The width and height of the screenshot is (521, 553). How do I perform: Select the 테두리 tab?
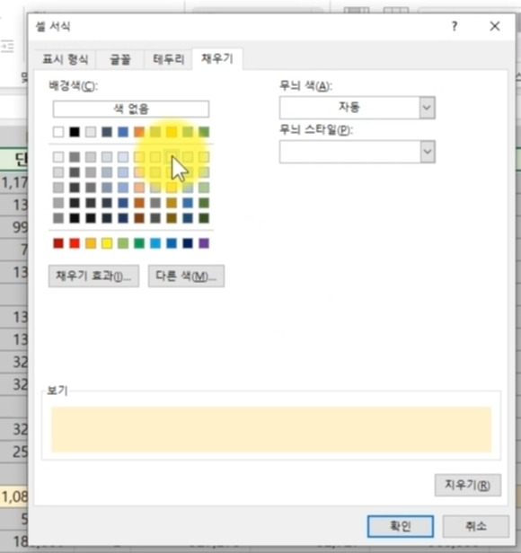[x=168, y=59]
